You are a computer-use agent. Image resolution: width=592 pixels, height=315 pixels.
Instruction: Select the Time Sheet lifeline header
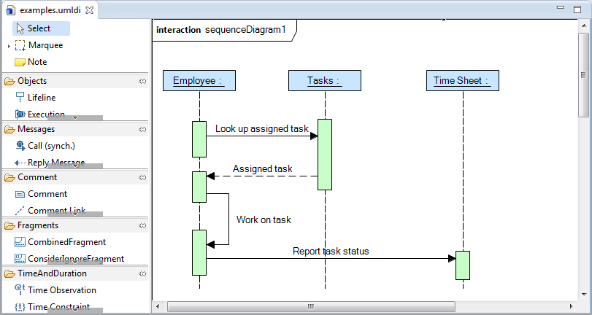(x=461, y=81)
